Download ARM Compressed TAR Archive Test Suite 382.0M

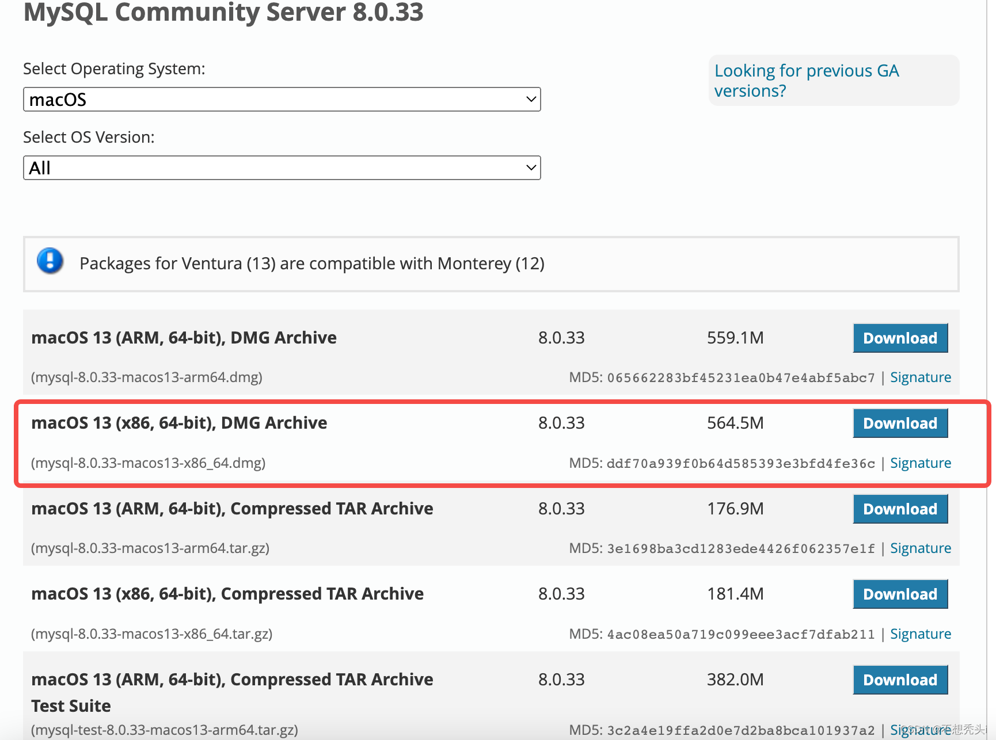tap(900, 680)
